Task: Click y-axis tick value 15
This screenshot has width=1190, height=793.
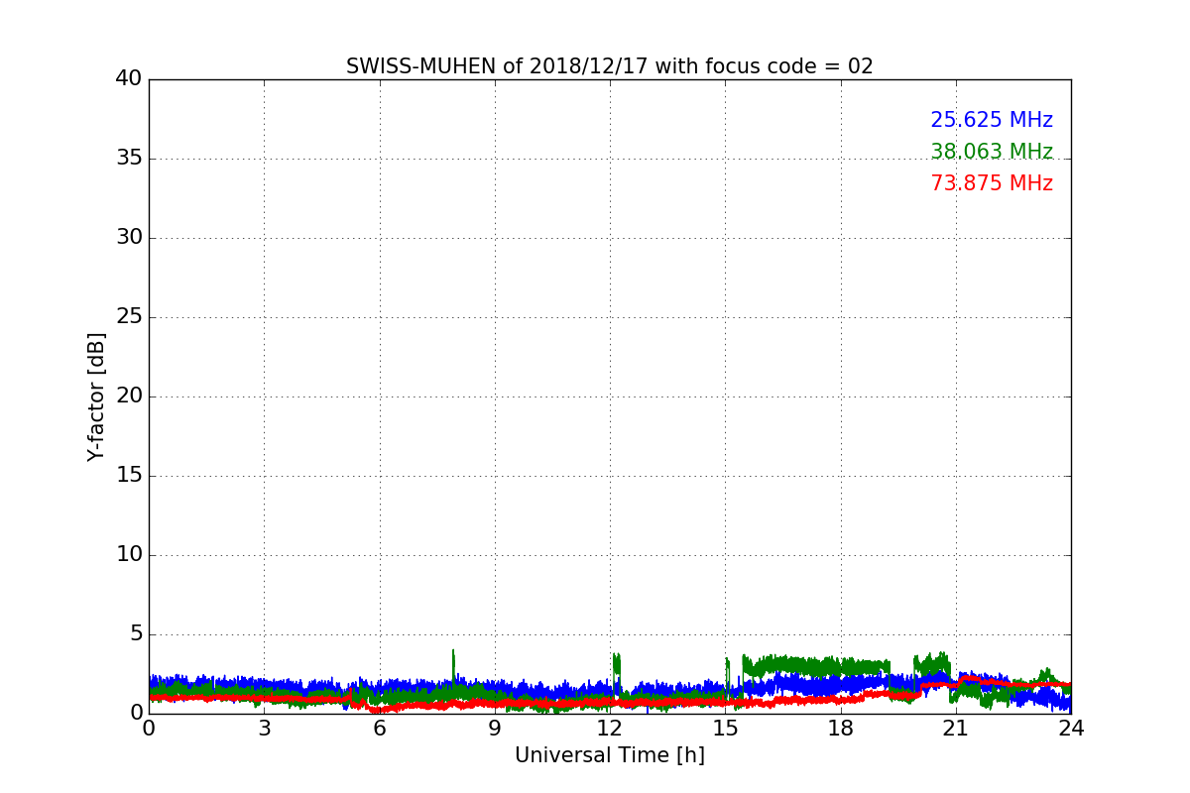Action: [x=129, y=475]
